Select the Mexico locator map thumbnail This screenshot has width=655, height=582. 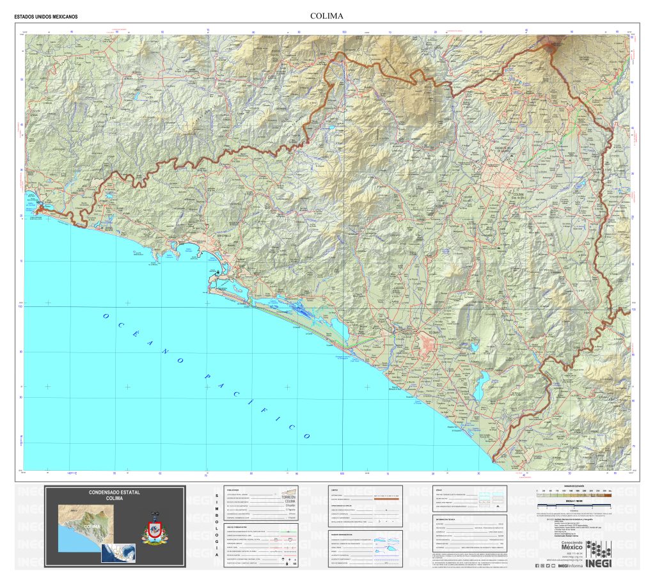click(x=118, y=552)
